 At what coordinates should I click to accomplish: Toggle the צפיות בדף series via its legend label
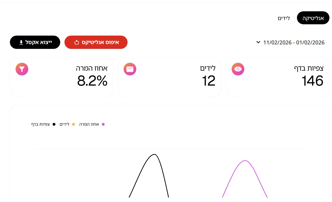click(40, 124)
